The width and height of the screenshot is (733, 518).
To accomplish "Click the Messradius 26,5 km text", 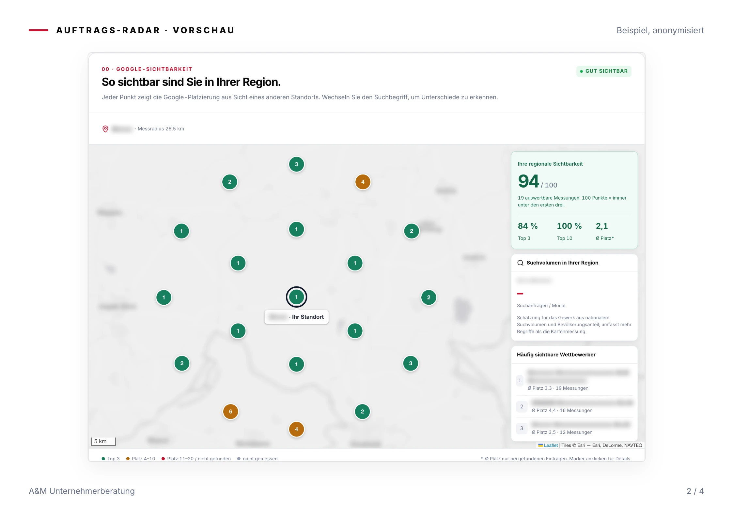I will click(x=161, y=129).
